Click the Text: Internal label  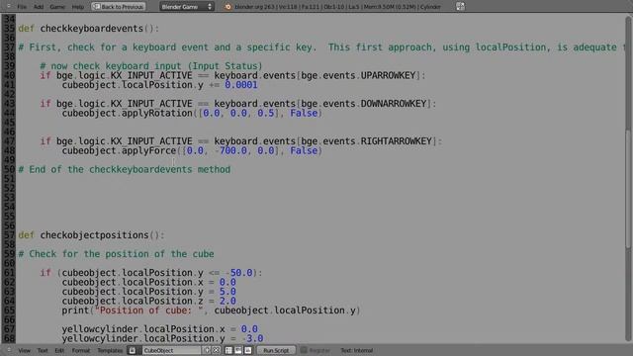click(x=356, y=350)
